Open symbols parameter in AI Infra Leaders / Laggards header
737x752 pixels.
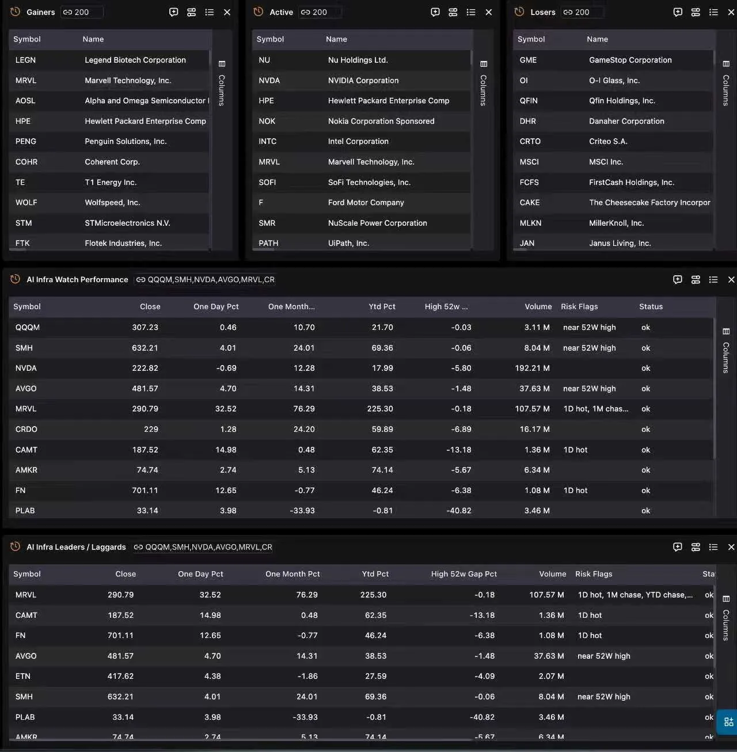pos(203,547)
